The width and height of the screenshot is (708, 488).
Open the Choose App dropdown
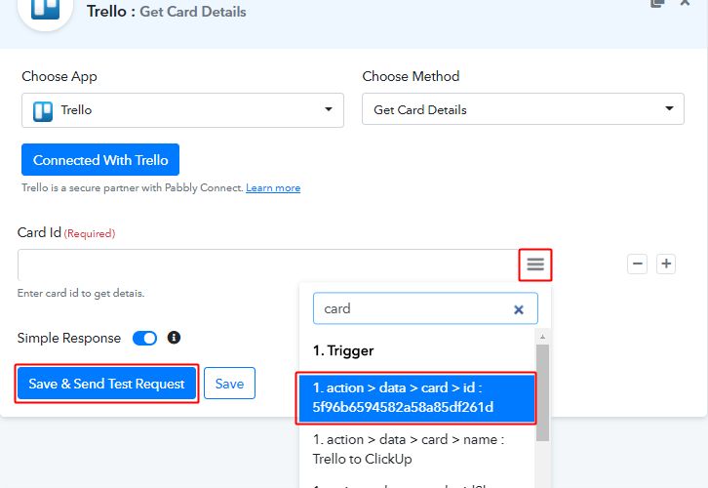tap(182, 110)
